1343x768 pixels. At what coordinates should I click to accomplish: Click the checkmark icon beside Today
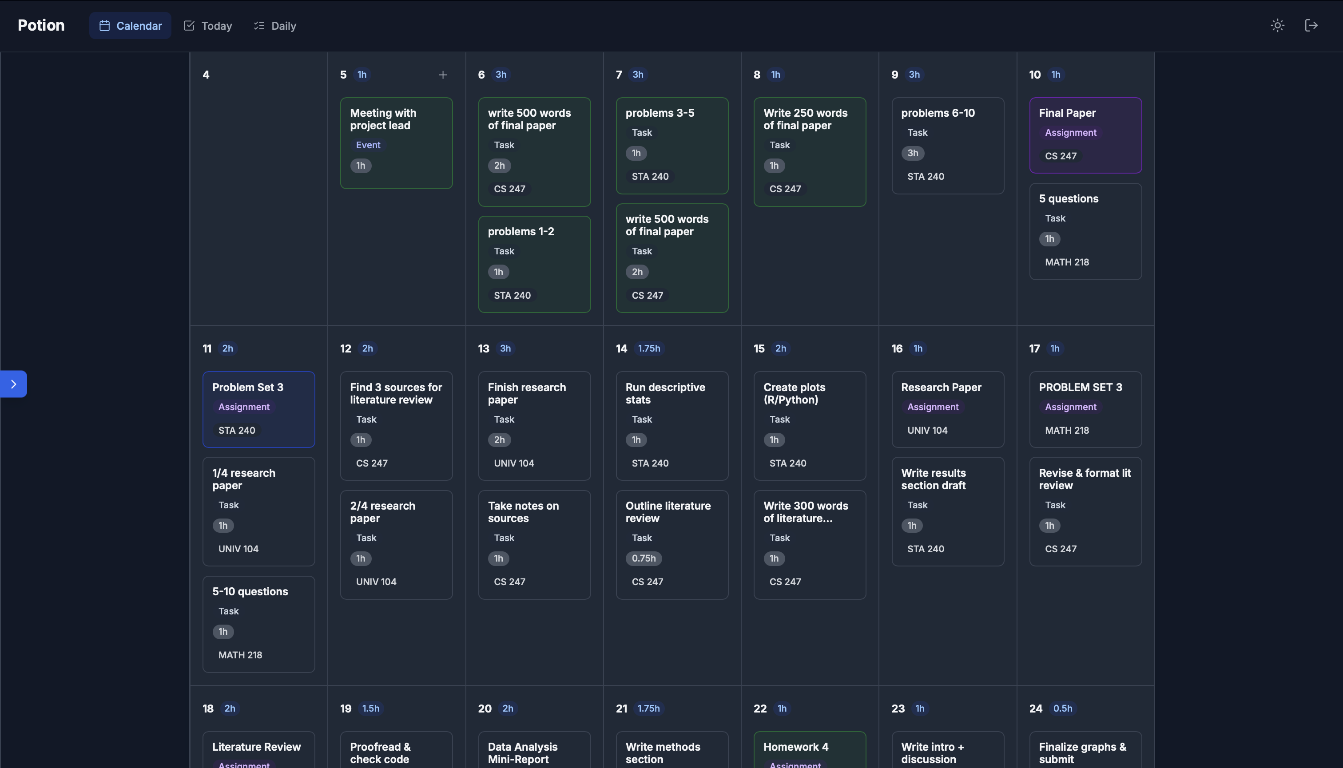pos(188,25)
